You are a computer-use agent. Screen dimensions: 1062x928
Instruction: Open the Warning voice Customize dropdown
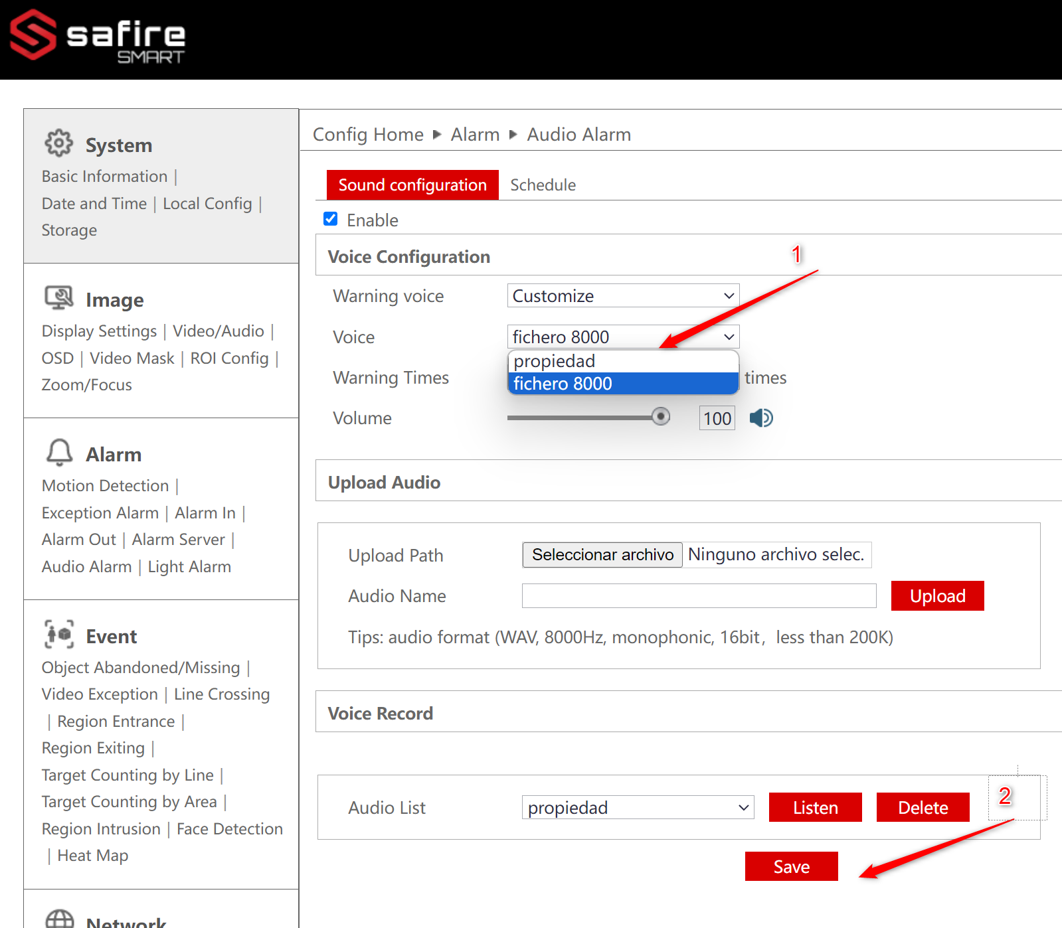coord(623,296)
